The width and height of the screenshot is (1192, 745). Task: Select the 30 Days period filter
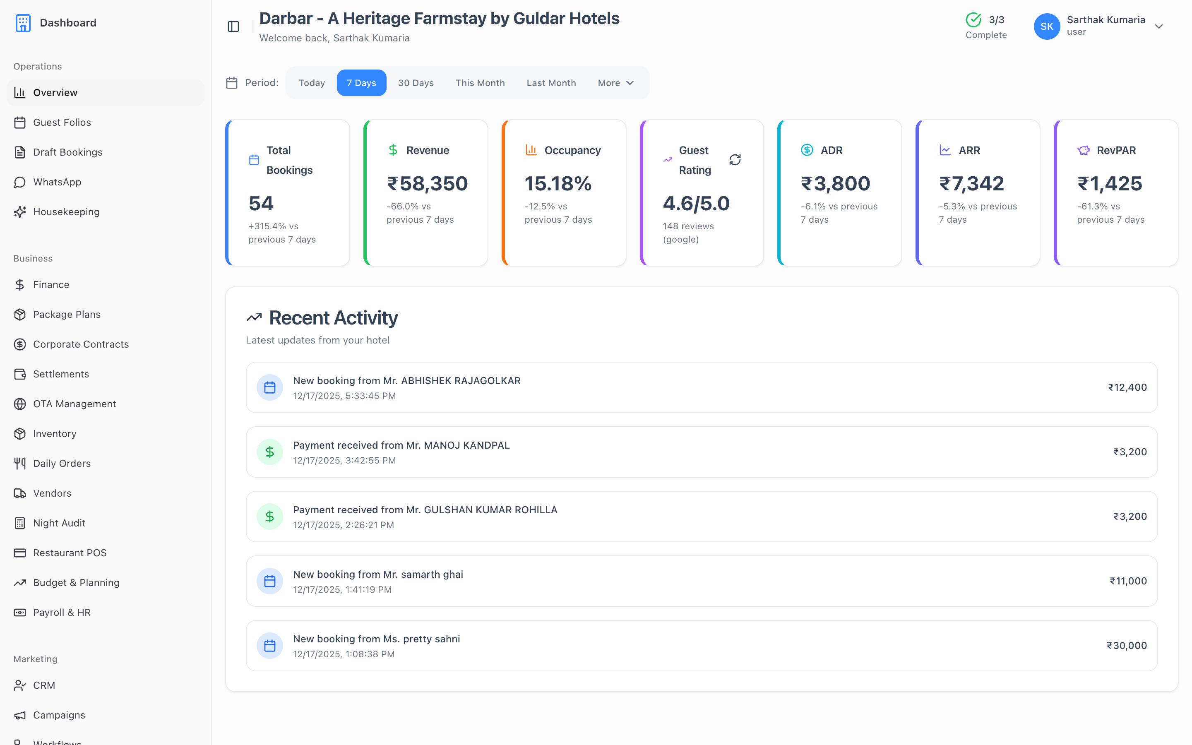[416, 83]
